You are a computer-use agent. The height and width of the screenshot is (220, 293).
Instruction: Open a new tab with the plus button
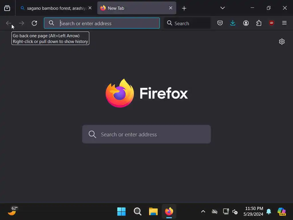(184, 8)
